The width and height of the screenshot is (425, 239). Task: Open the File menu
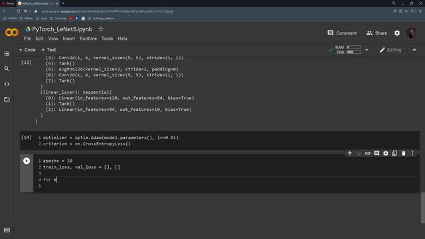(x=27, y=39)
